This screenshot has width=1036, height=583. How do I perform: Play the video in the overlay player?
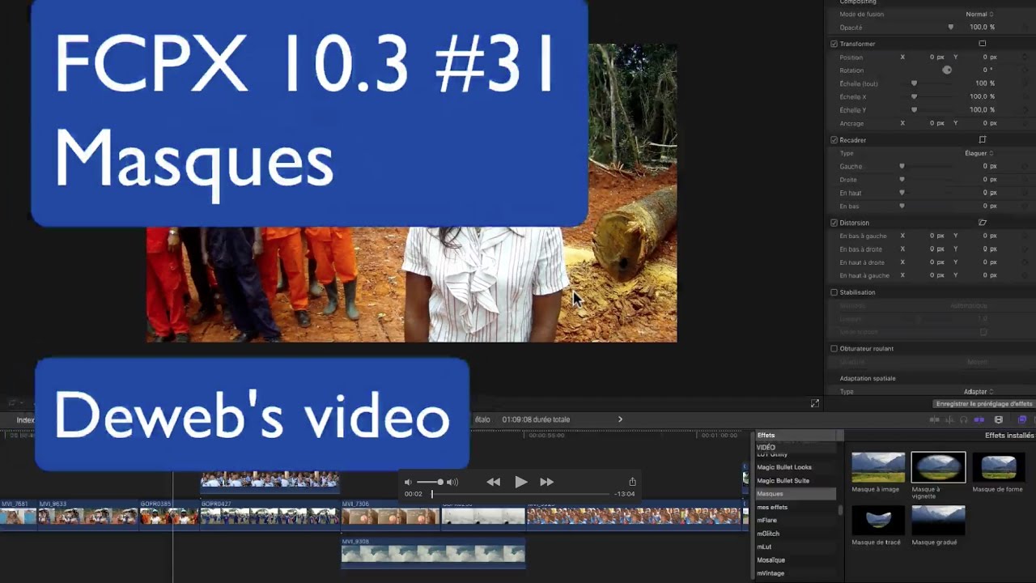[x=520, y=482]
